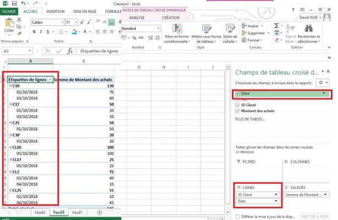Toggle the ID Client field checkbox
The image size is (338, 220).
[237, 105]
